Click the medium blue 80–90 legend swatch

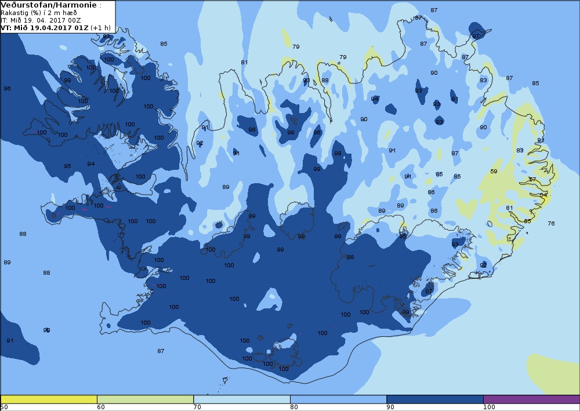tap(338, 399)
